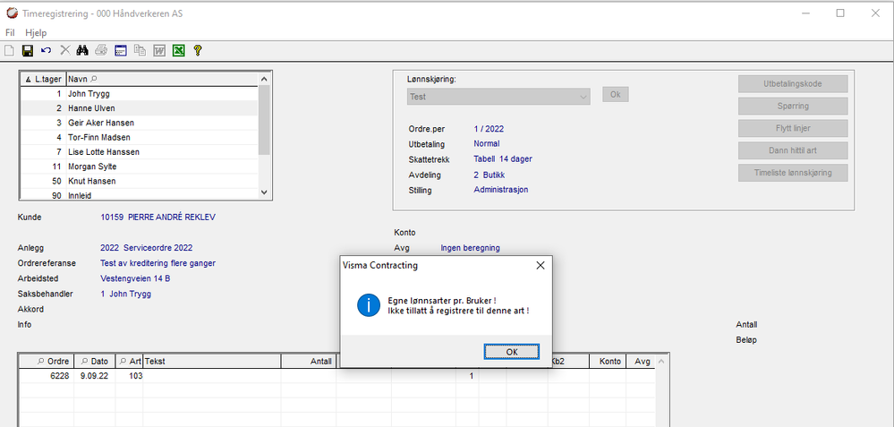Click the Utbetaling value Normal
This screenshot has height=427, width=894.
coord(486,143)
